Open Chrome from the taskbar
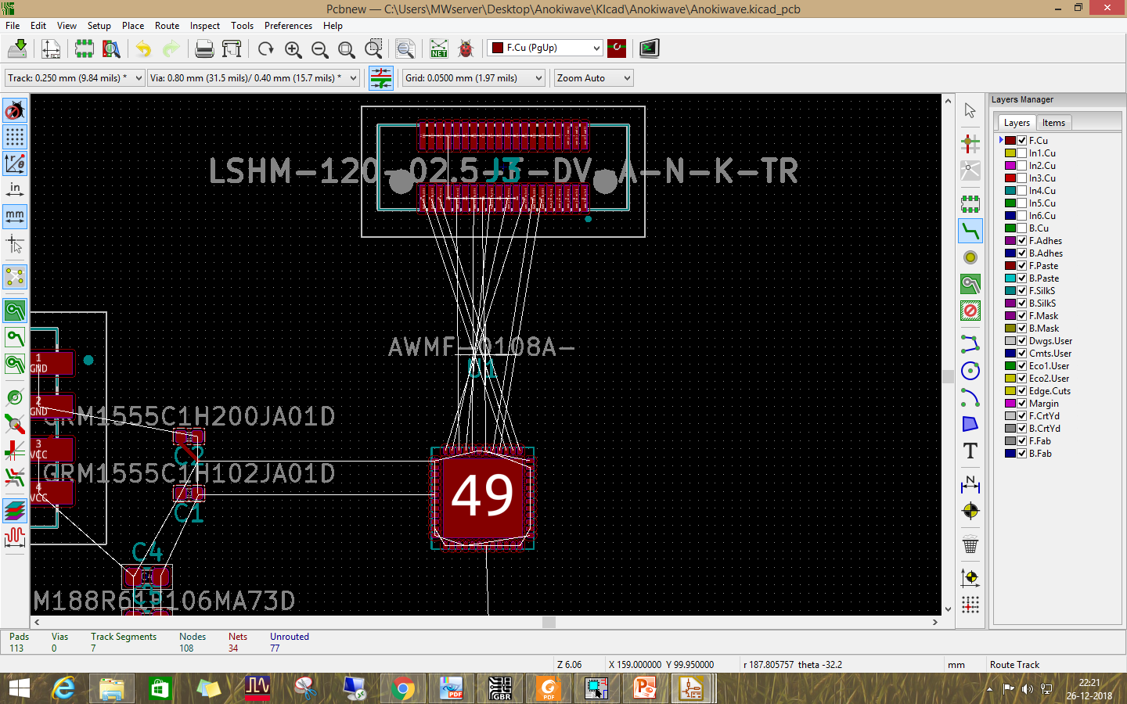This screenshot has height=704, width=1127. point(403,688)
